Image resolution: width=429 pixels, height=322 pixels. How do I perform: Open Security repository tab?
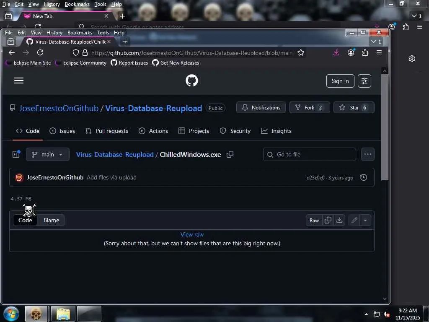(x=235, y=131)
